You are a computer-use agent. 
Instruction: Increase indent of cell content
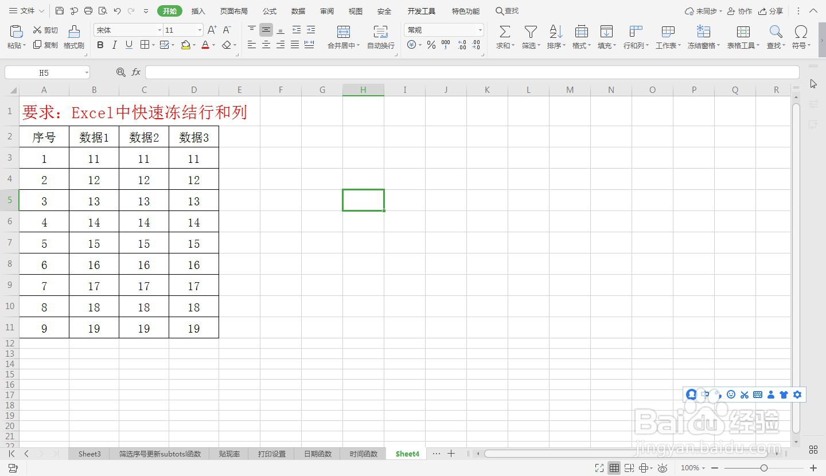click(310, 30)
